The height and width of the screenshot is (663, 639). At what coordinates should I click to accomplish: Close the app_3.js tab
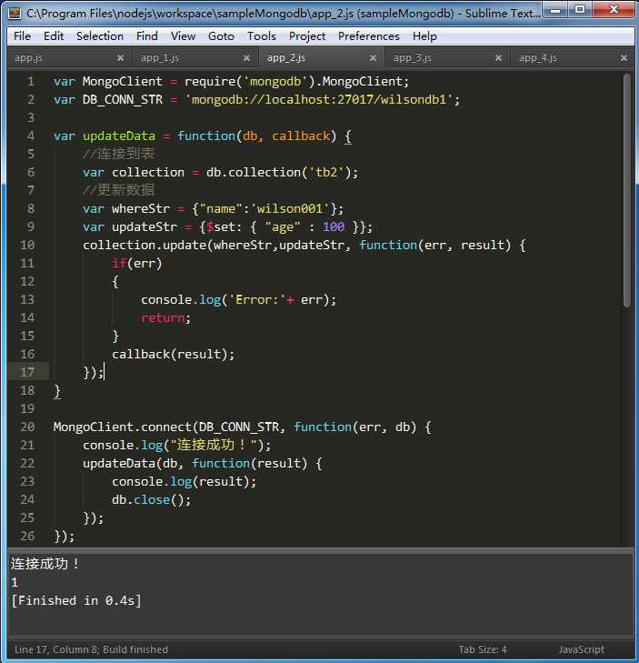(x=499, y=58)
